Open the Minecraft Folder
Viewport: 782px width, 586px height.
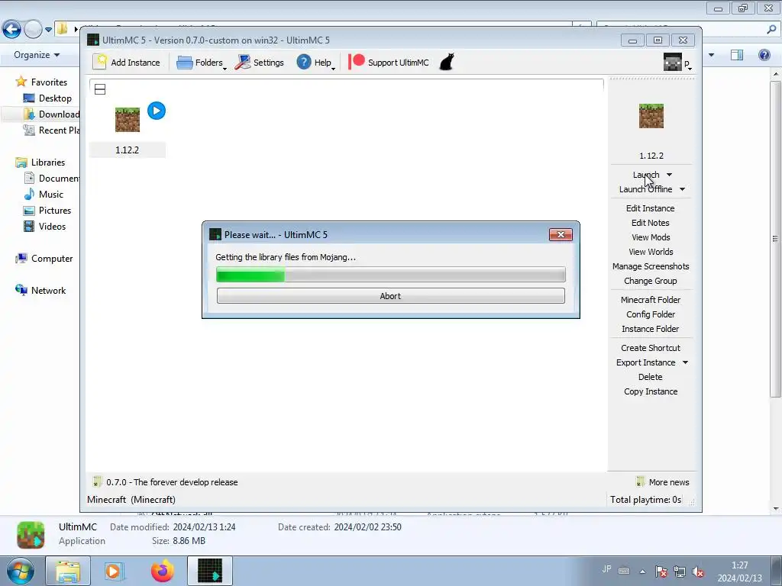(x=651, y=299)
